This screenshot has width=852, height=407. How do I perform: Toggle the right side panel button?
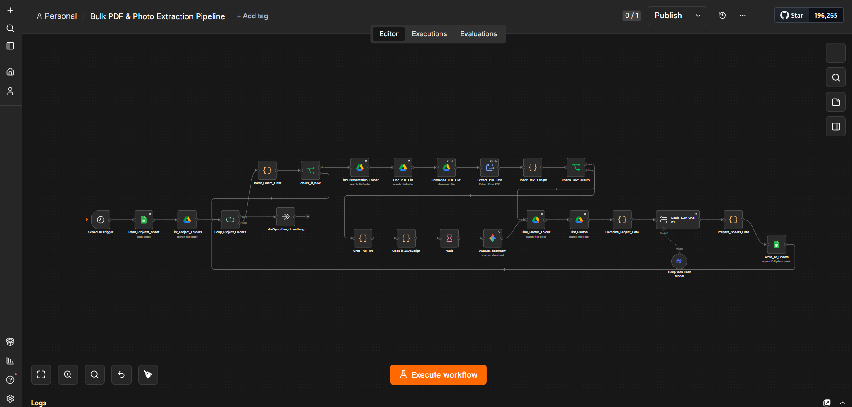836,127
